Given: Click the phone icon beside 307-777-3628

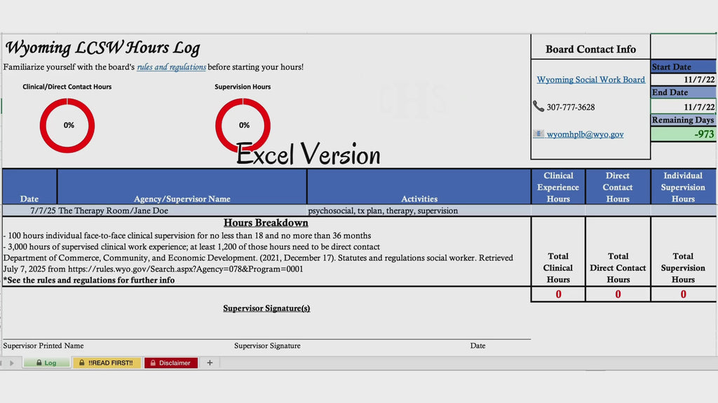Looking at the screenshot, I should coord(538,106).
